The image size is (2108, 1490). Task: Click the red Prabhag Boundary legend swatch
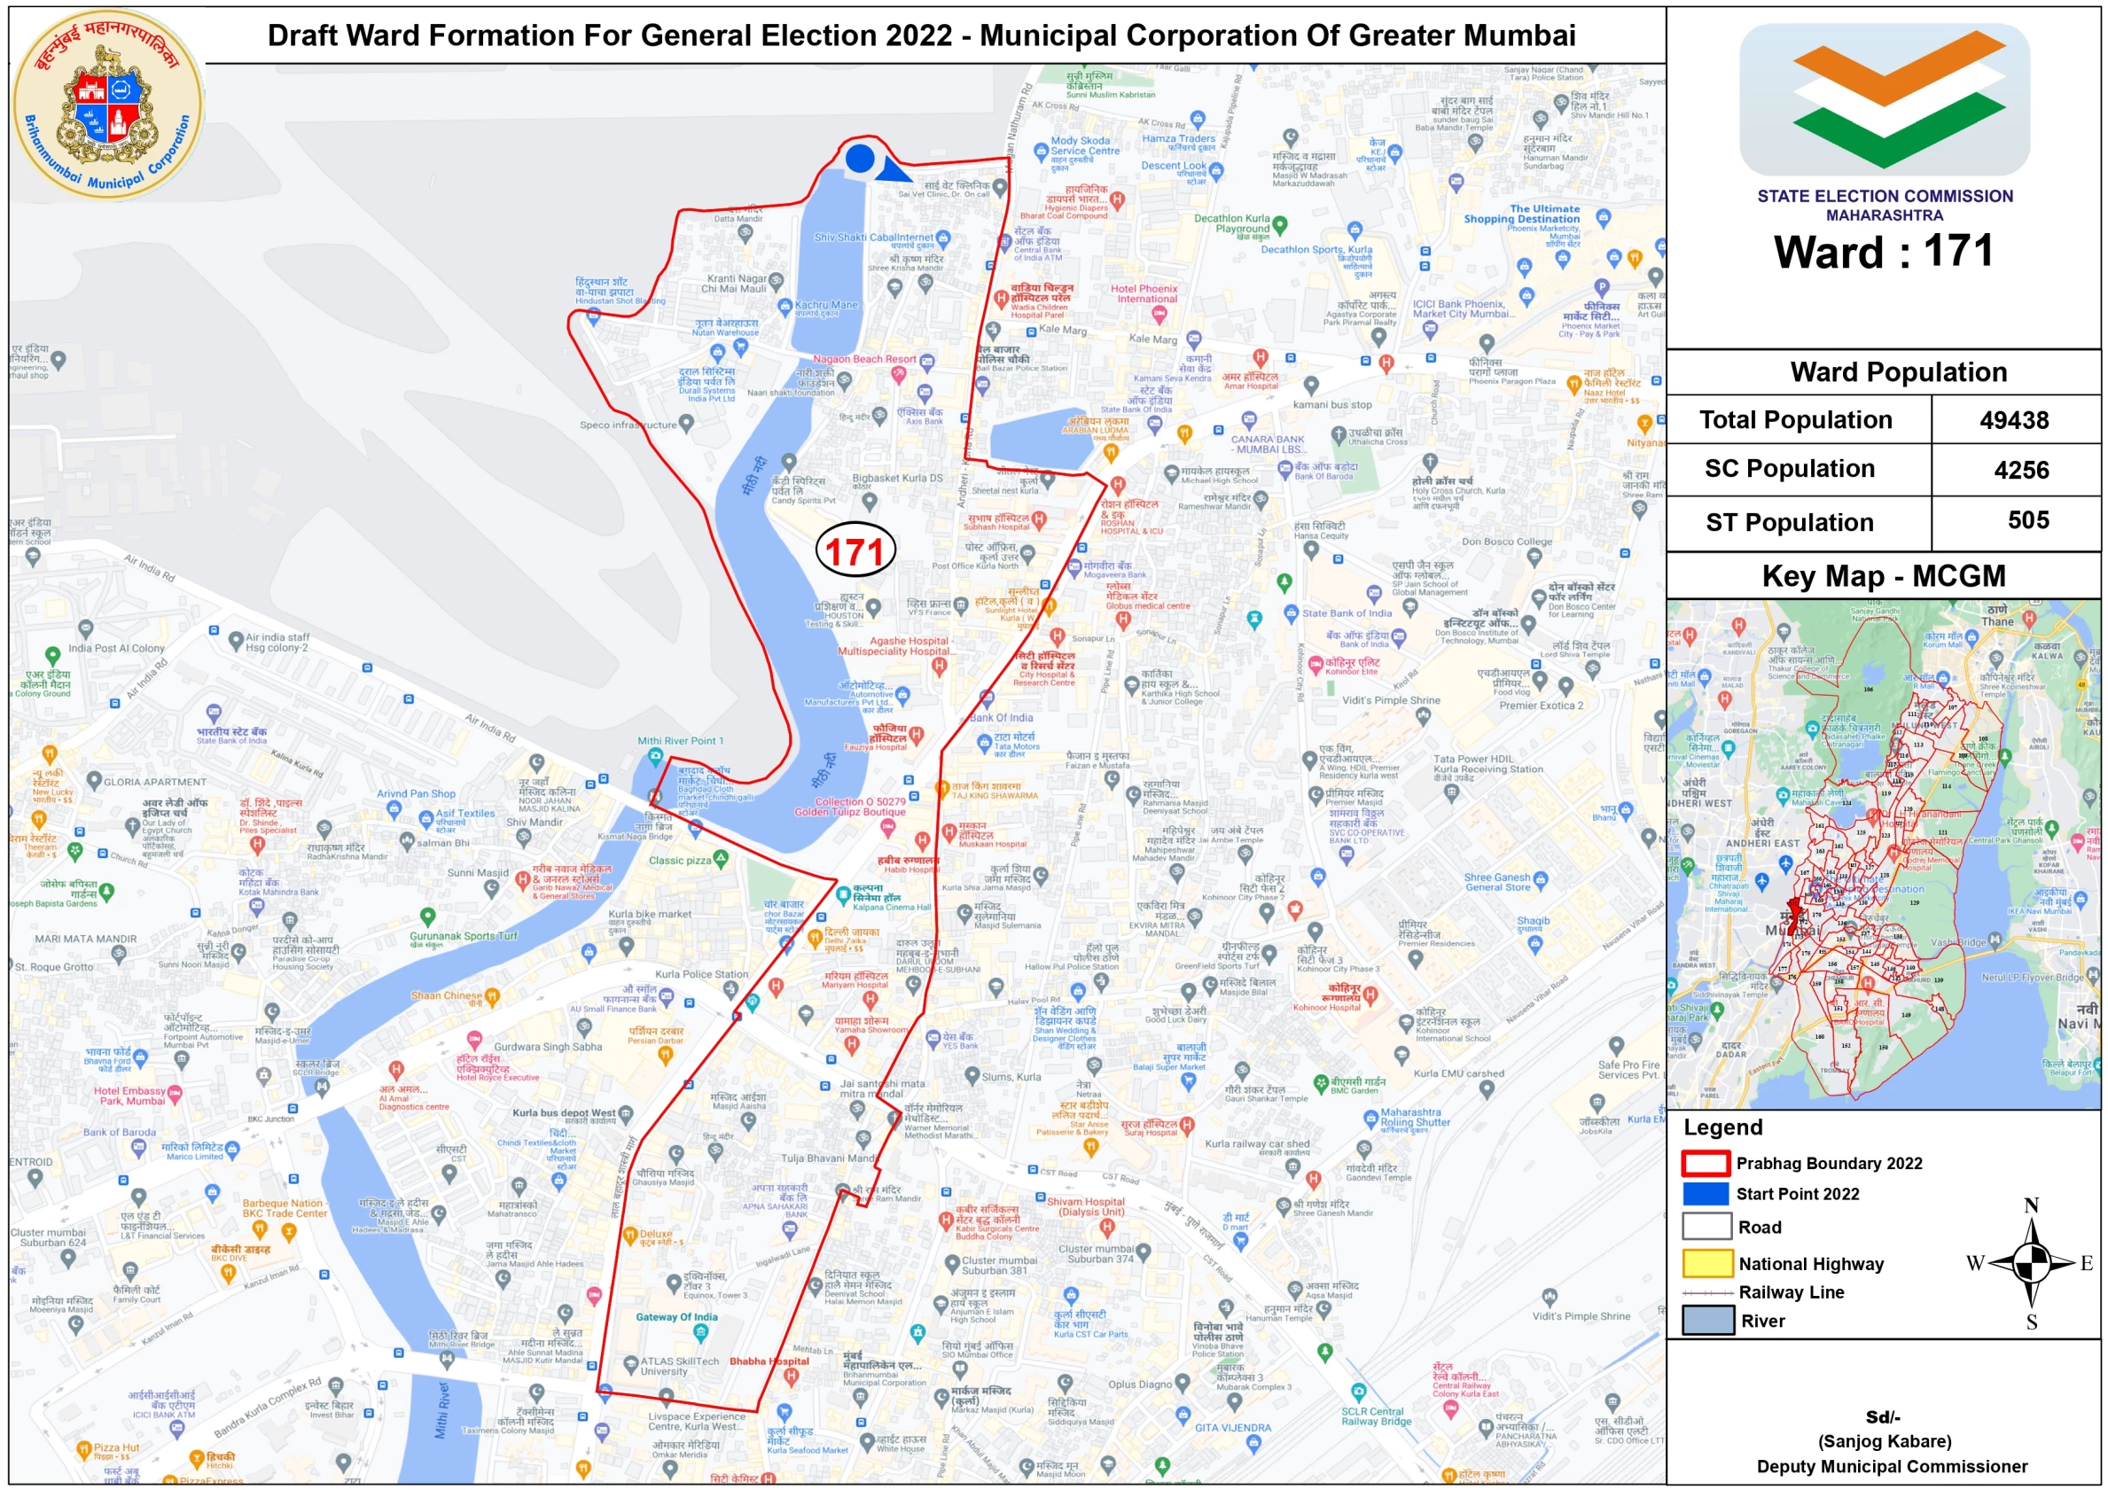point(1705,1163)
